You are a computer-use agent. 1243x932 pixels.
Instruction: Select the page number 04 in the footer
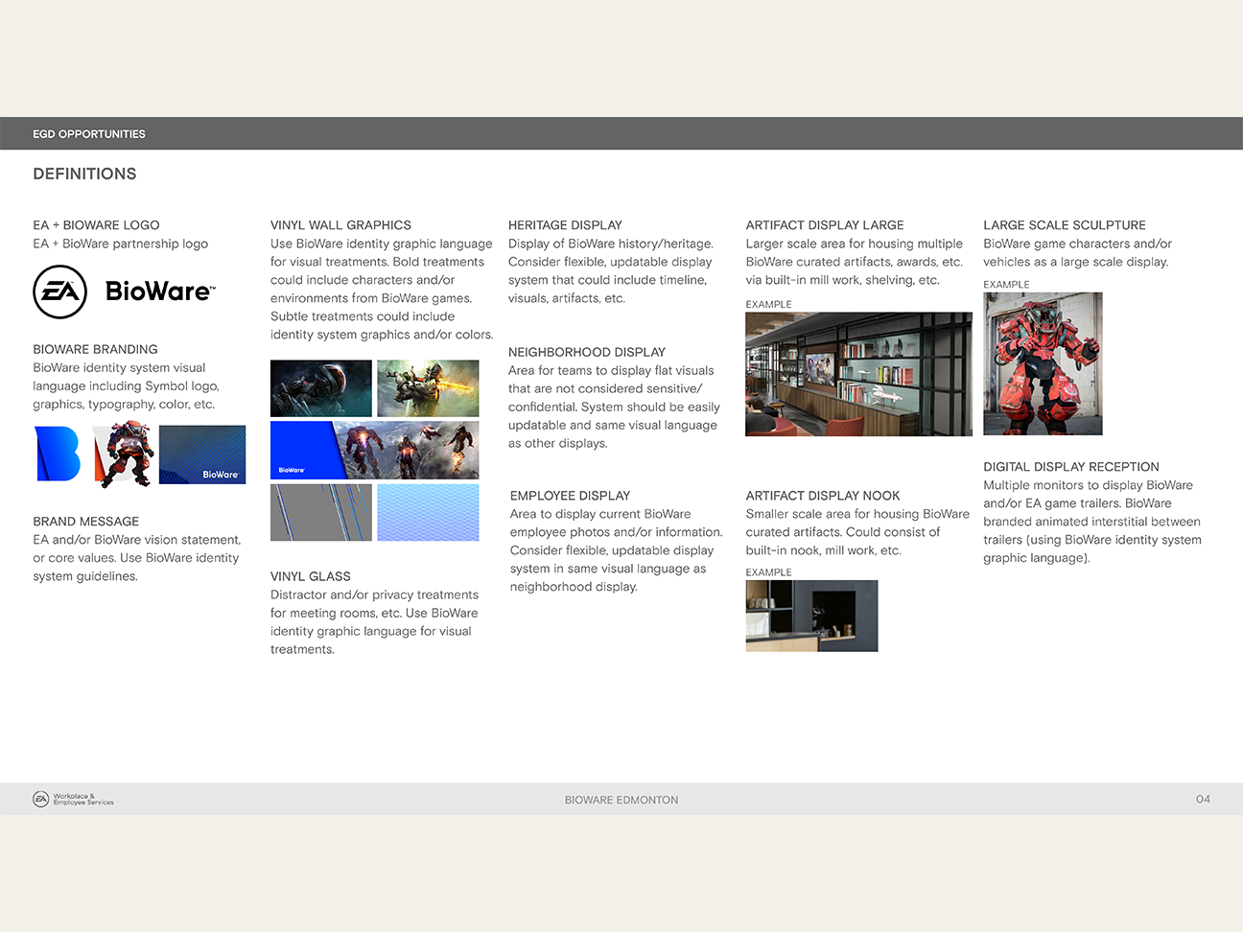pos(1203,800)
